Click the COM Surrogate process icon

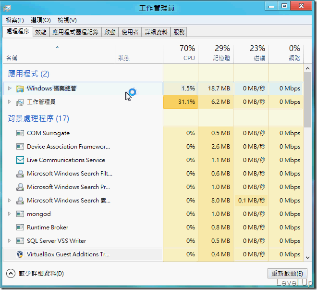pos(20,133)
